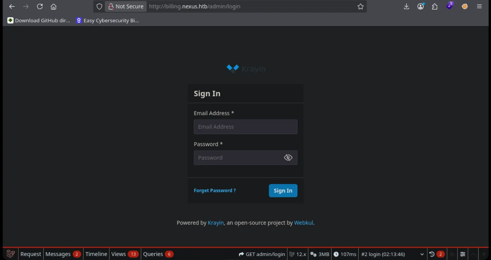The image size is (491, 260).
Task: Click the GET admin/login route indicator
Action: 262,254
